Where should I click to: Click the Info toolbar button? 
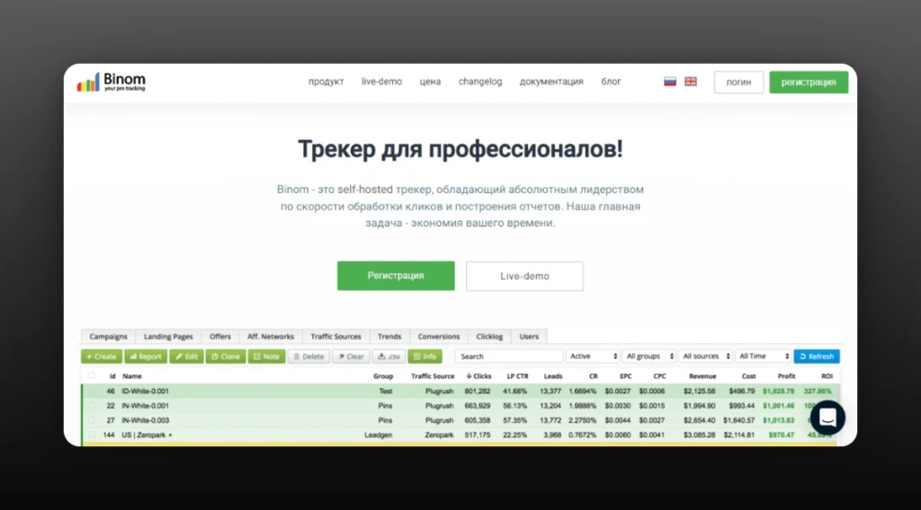(425, 356)
